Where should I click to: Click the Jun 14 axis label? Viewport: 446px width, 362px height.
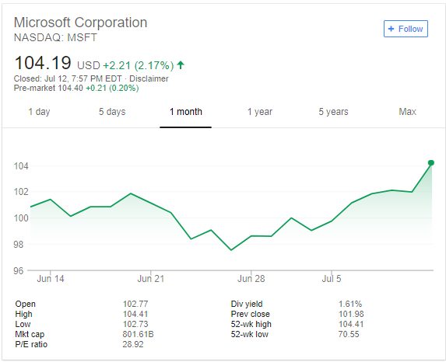click(x=51, y=279)
